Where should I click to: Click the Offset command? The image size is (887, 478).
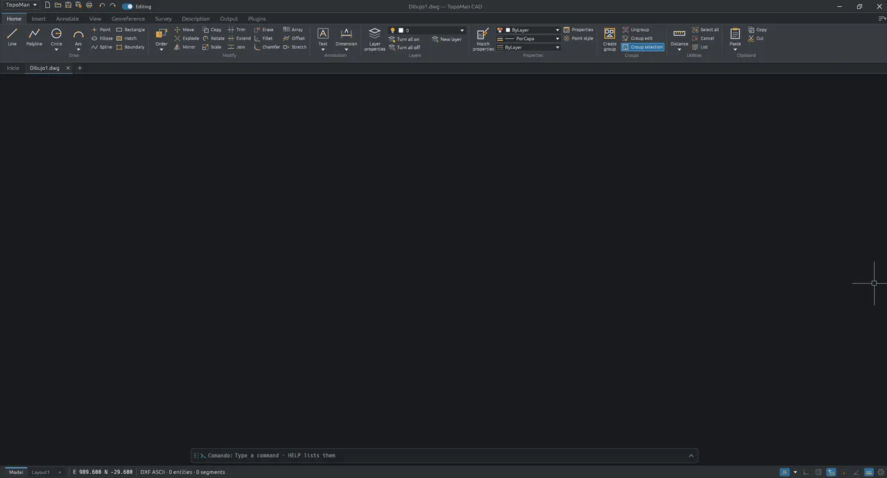point(294,39)
